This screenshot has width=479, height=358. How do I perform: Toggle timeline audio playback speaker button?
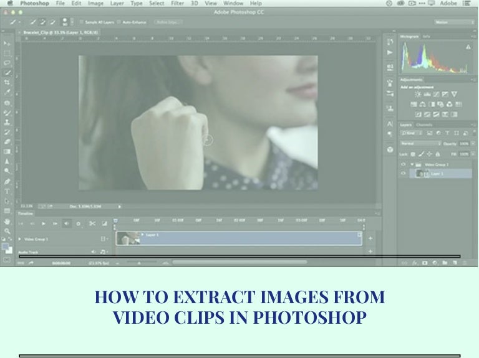click(66, 224)
